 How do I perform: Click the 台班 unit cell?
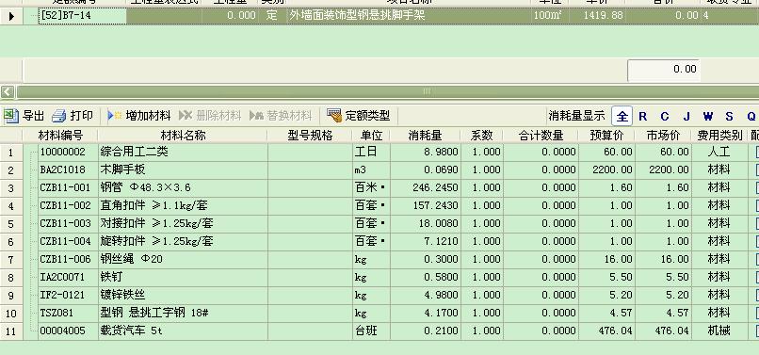coord(371,331)
